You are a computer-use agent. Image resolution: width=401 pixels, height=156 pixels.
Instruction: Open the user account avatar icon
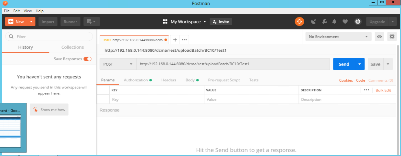358,22
